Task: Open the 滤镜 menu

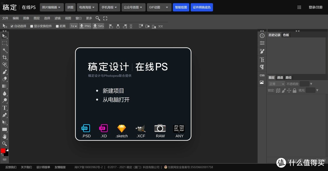Action: pos(57,18)
